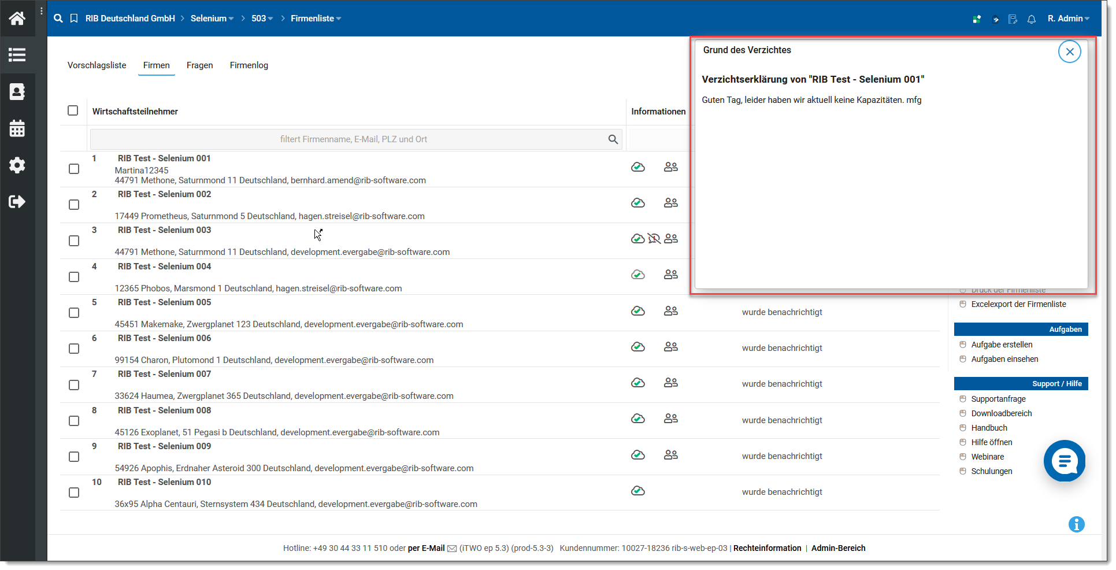Switch to the Fragen tab
Viewport: 1116px width, 570px height.
pyautogui.click(x=200, y=65)
